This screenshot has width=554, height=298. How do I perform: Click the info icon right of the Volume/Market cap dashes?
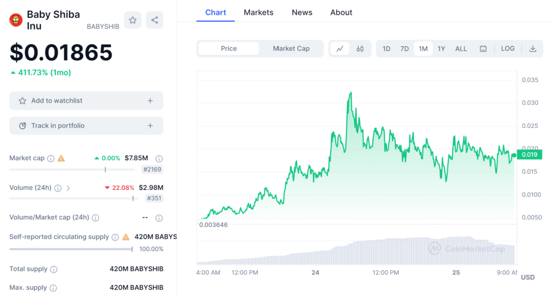click(159, 218)
